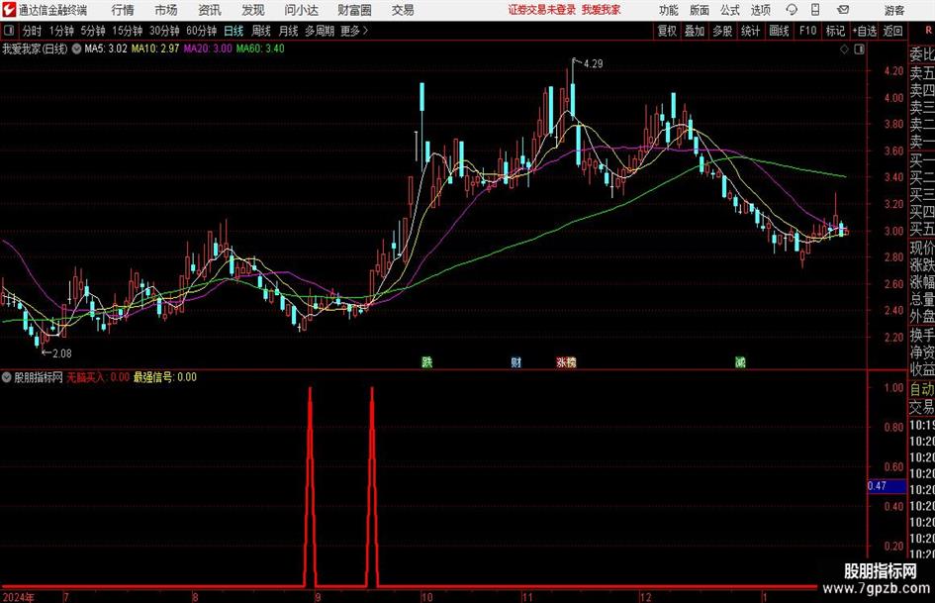The width and height of the screenshot is (935, 603).
Task: Select the 日线 daily period tab
Action: (234, 31)
